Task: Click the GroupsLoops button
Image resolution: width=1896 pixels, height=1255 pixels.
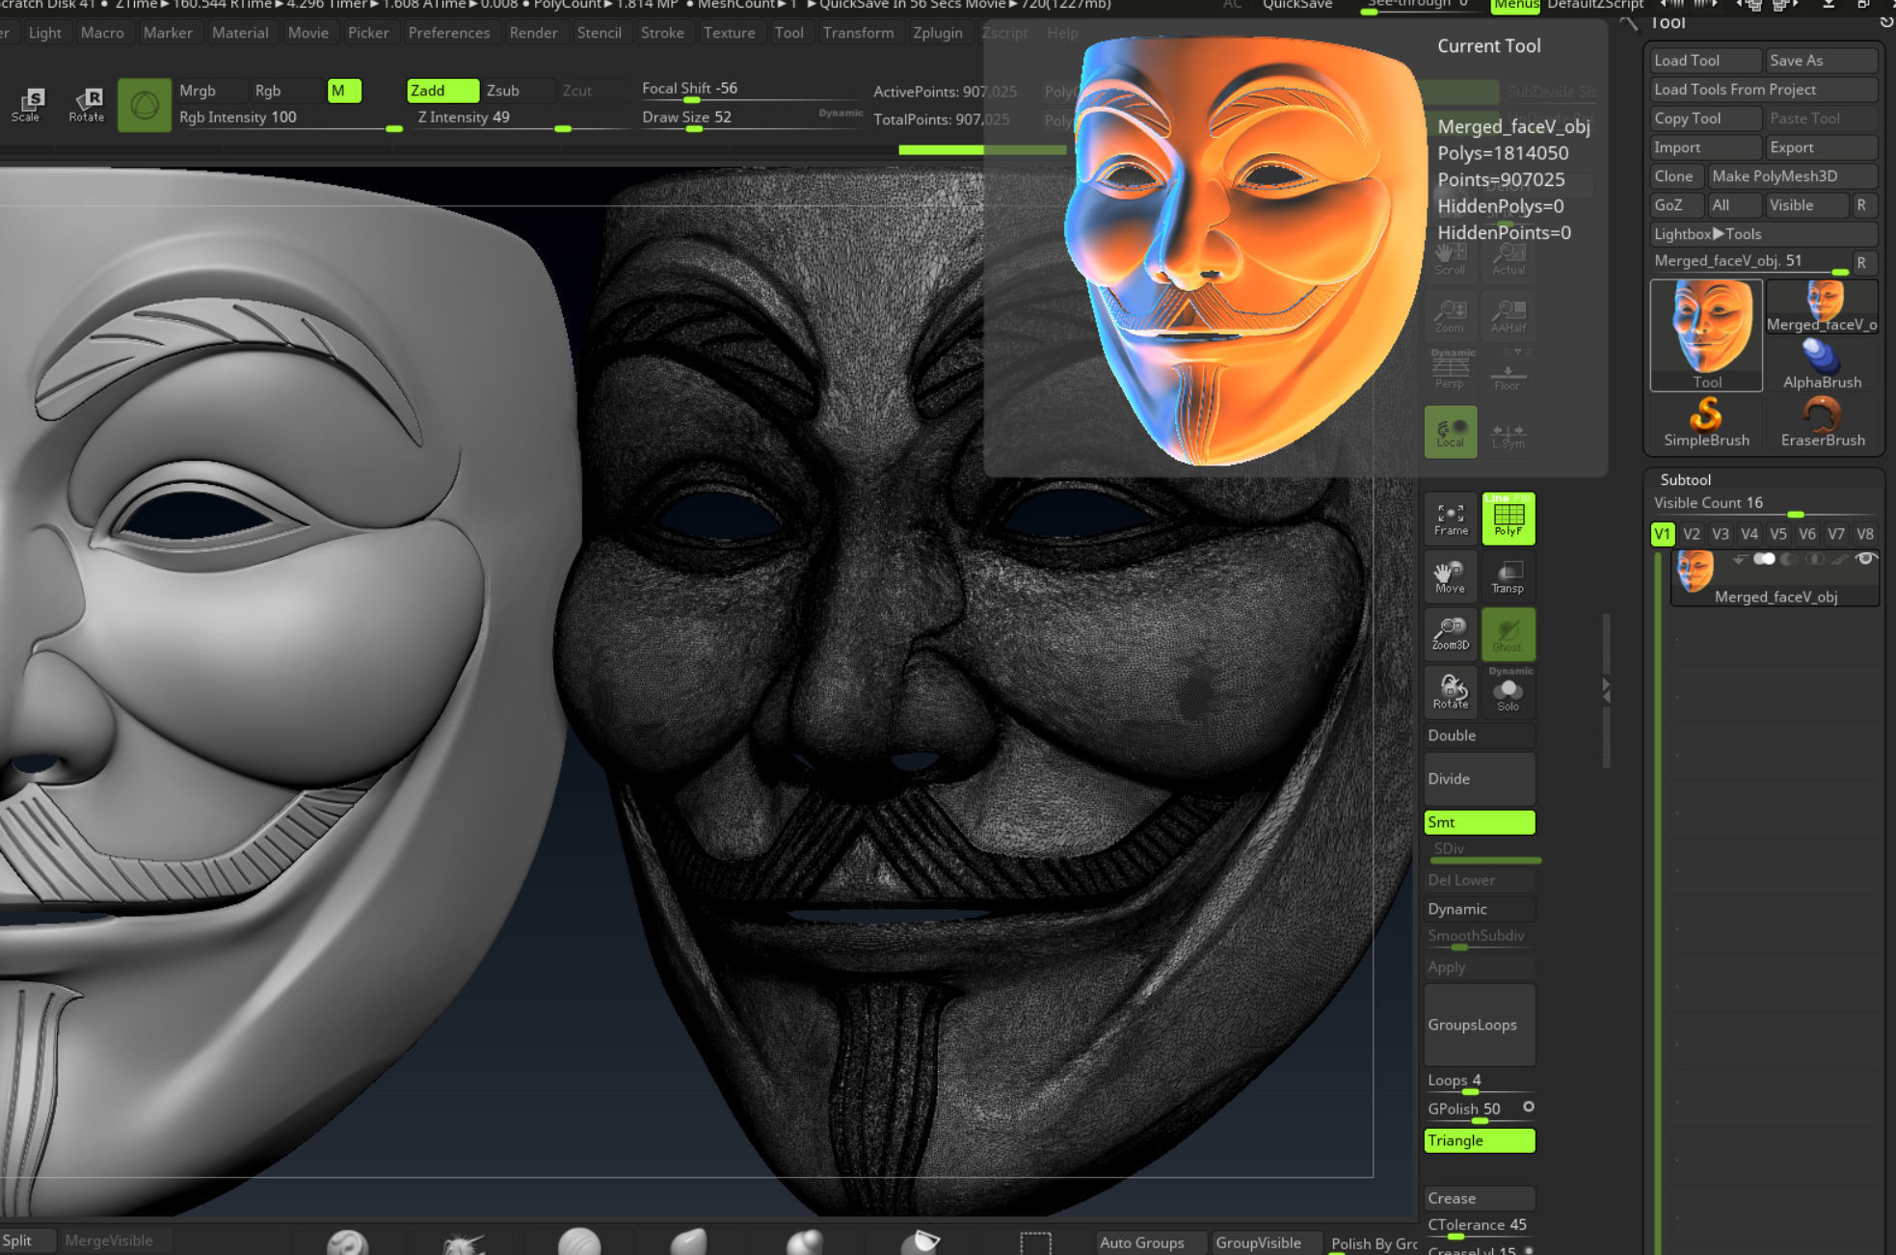Action: (x=1480, y=1025)
